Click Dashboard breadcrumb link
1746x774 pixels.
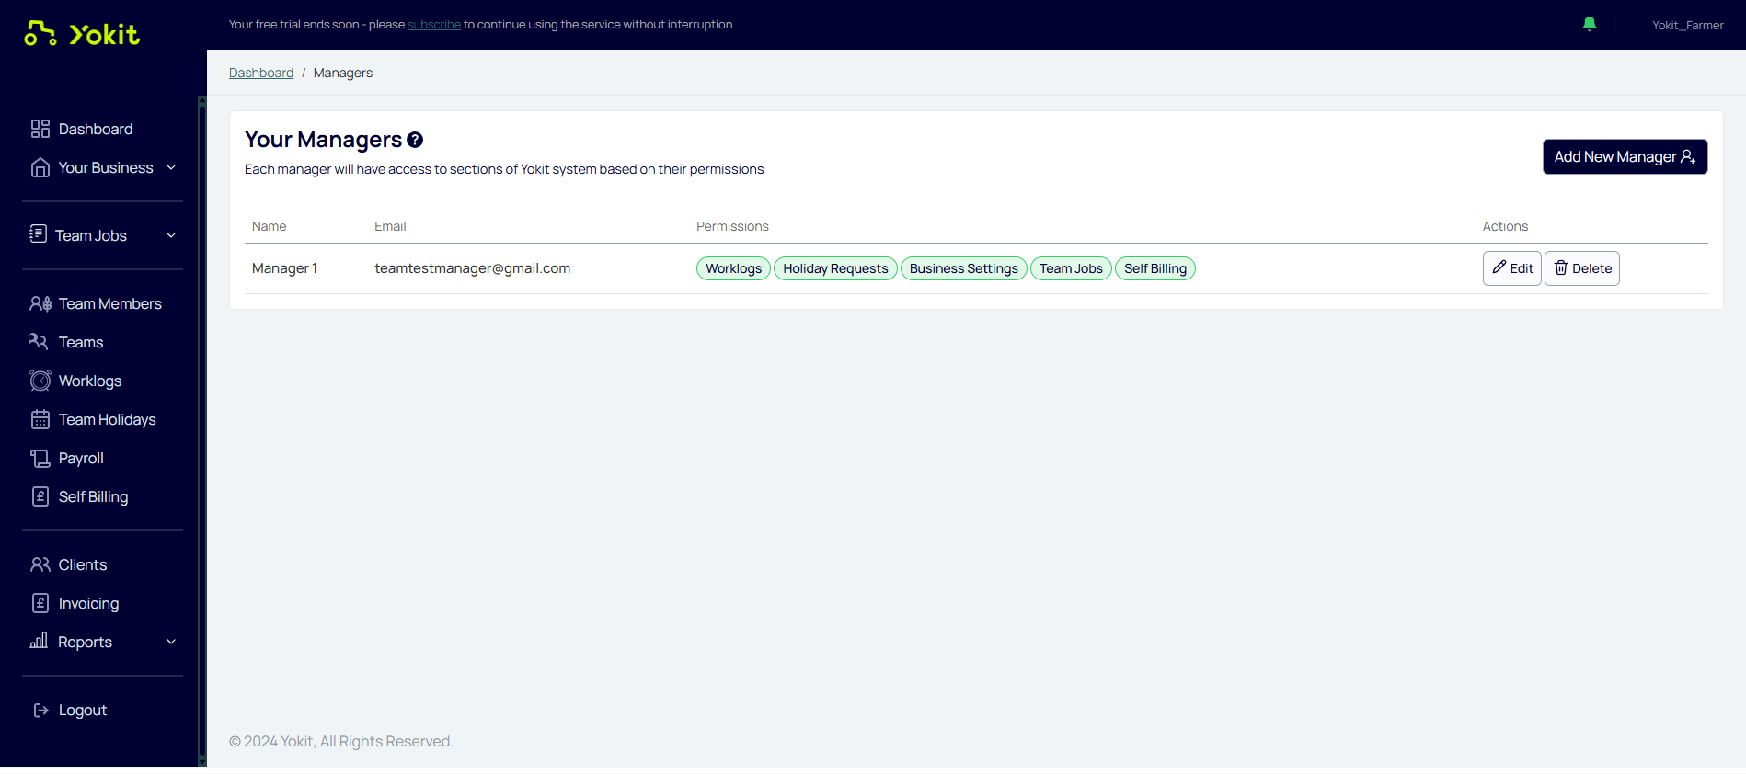[x=261, y=73]
